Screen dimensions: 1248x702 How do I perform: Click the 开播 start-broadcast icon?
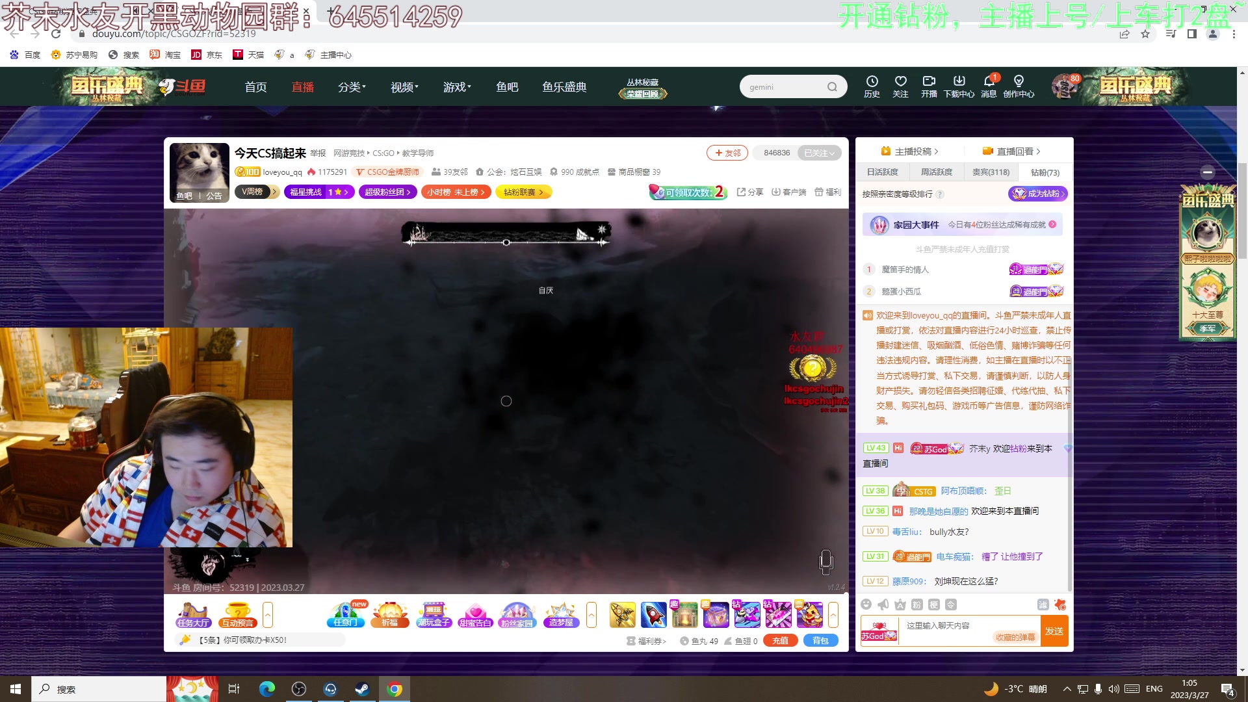point(929,86)
